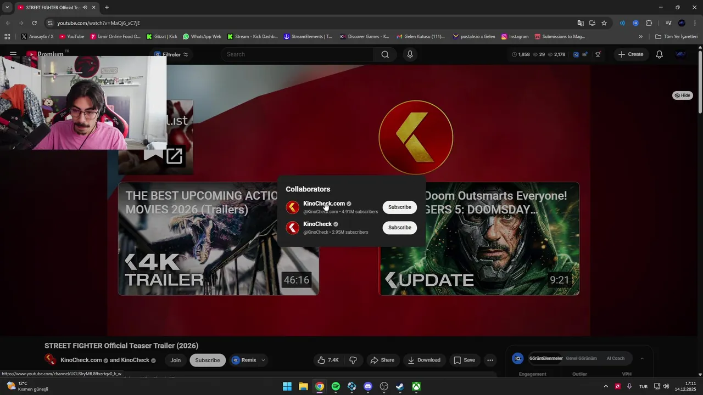Open the Create menu
703x395 pixels.
click(631, 54)
